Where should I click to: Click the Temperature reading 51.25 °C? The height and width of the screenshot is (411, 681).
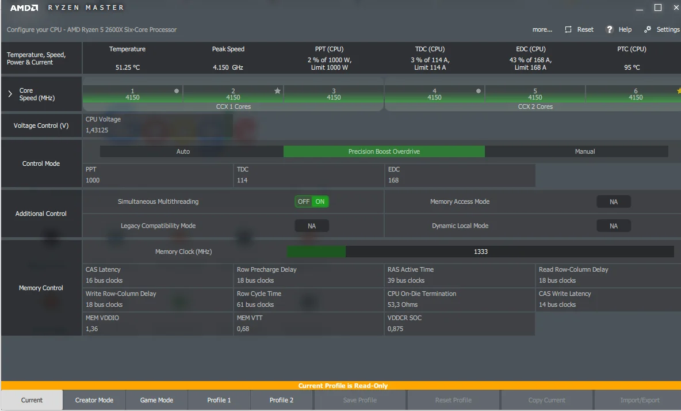coord(128,67)
